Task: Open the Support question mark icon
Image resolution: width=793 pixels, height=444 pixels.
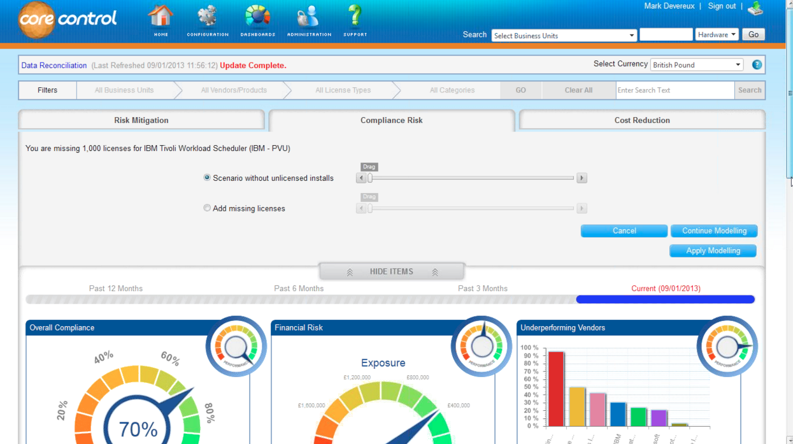Action: click(355, 20)
